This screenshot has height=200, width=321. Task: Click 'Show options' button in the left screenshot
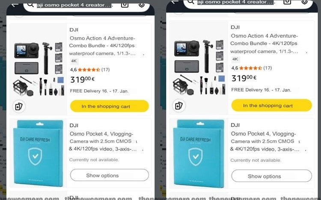(109, 175)
